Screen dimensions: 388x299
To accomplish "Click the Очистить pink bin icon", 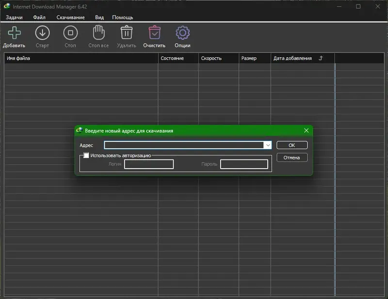I will (x=154, y=32).
